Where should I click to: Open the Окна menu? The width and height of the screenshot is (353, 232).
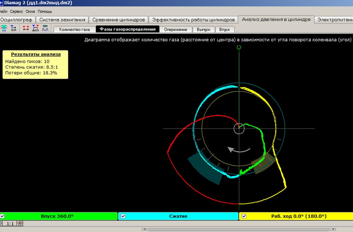click(30, 11)
